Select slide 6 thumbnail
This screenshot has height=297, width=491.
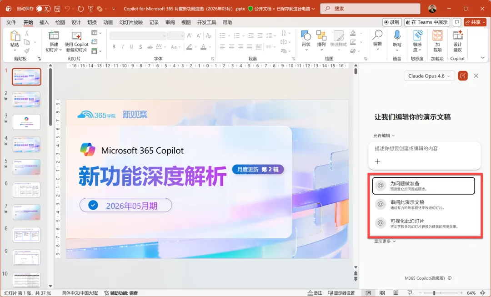tap(27, 190)
